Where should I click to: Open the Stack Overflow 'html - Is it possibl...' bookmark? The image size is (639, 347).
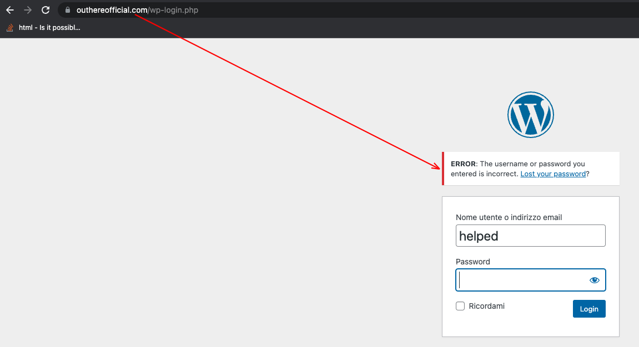[43, 28]
